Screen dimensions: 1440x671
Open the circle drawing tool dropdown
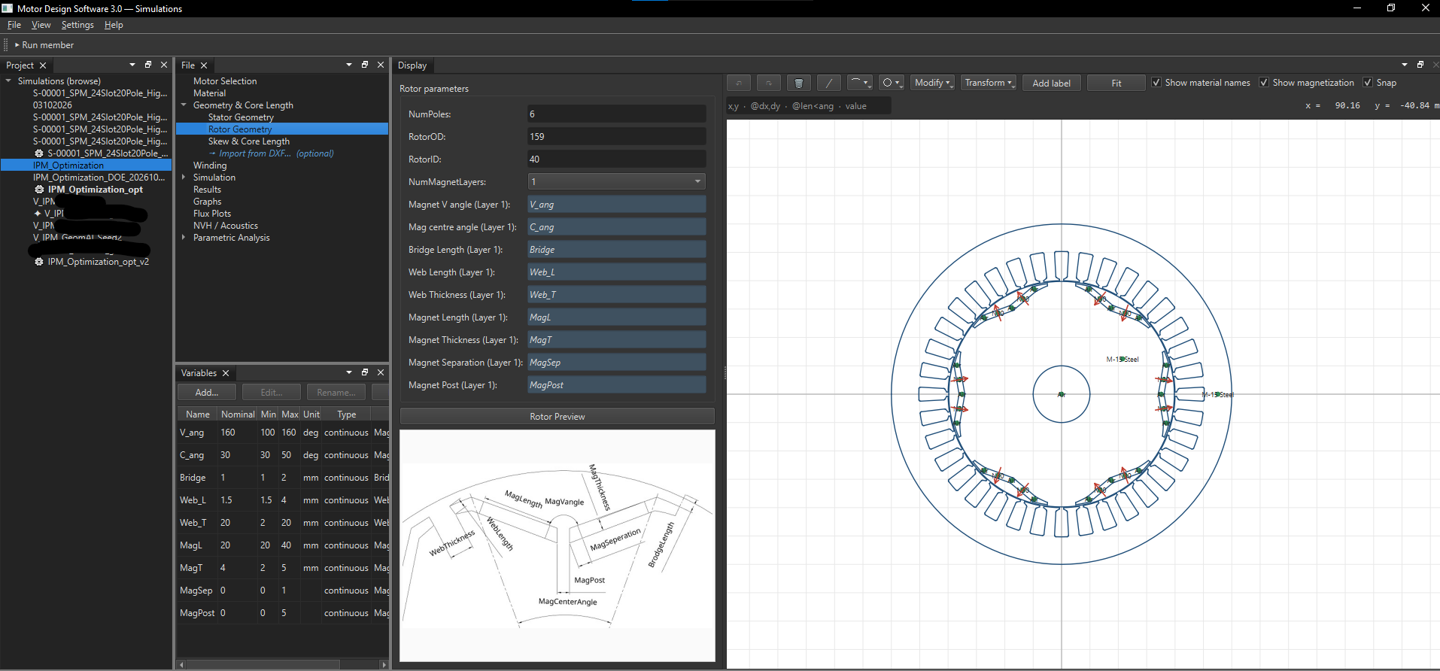tap(892, 83)
